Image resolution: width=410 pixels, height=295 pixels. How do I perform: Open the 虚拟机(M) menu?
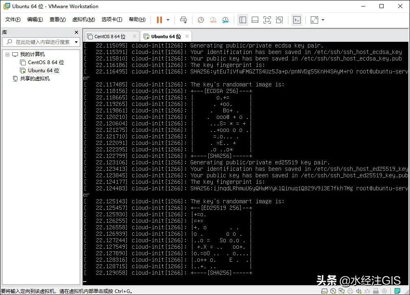(x=83, y=19)
